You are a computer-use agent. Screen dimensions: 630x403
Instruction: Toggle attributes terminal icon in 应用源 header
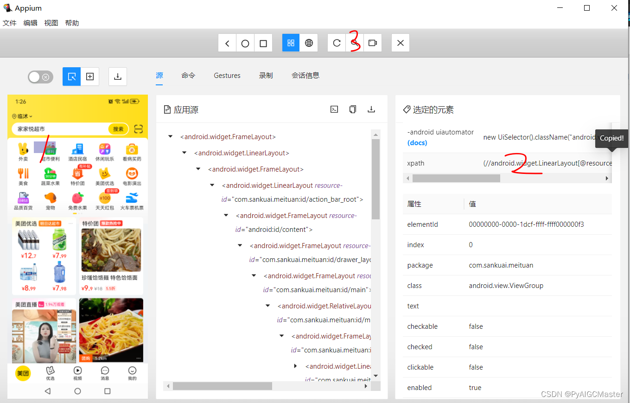[x=334, y=109]
